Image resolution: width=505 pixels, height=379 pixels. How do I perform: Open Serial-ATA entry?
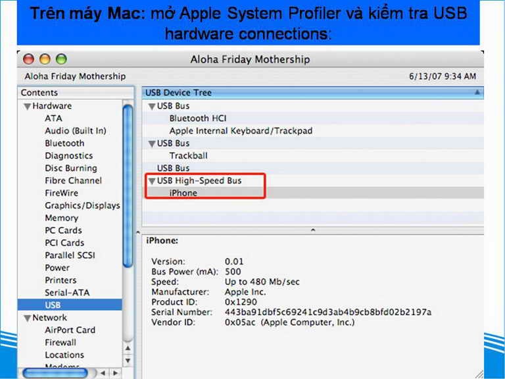67,293
